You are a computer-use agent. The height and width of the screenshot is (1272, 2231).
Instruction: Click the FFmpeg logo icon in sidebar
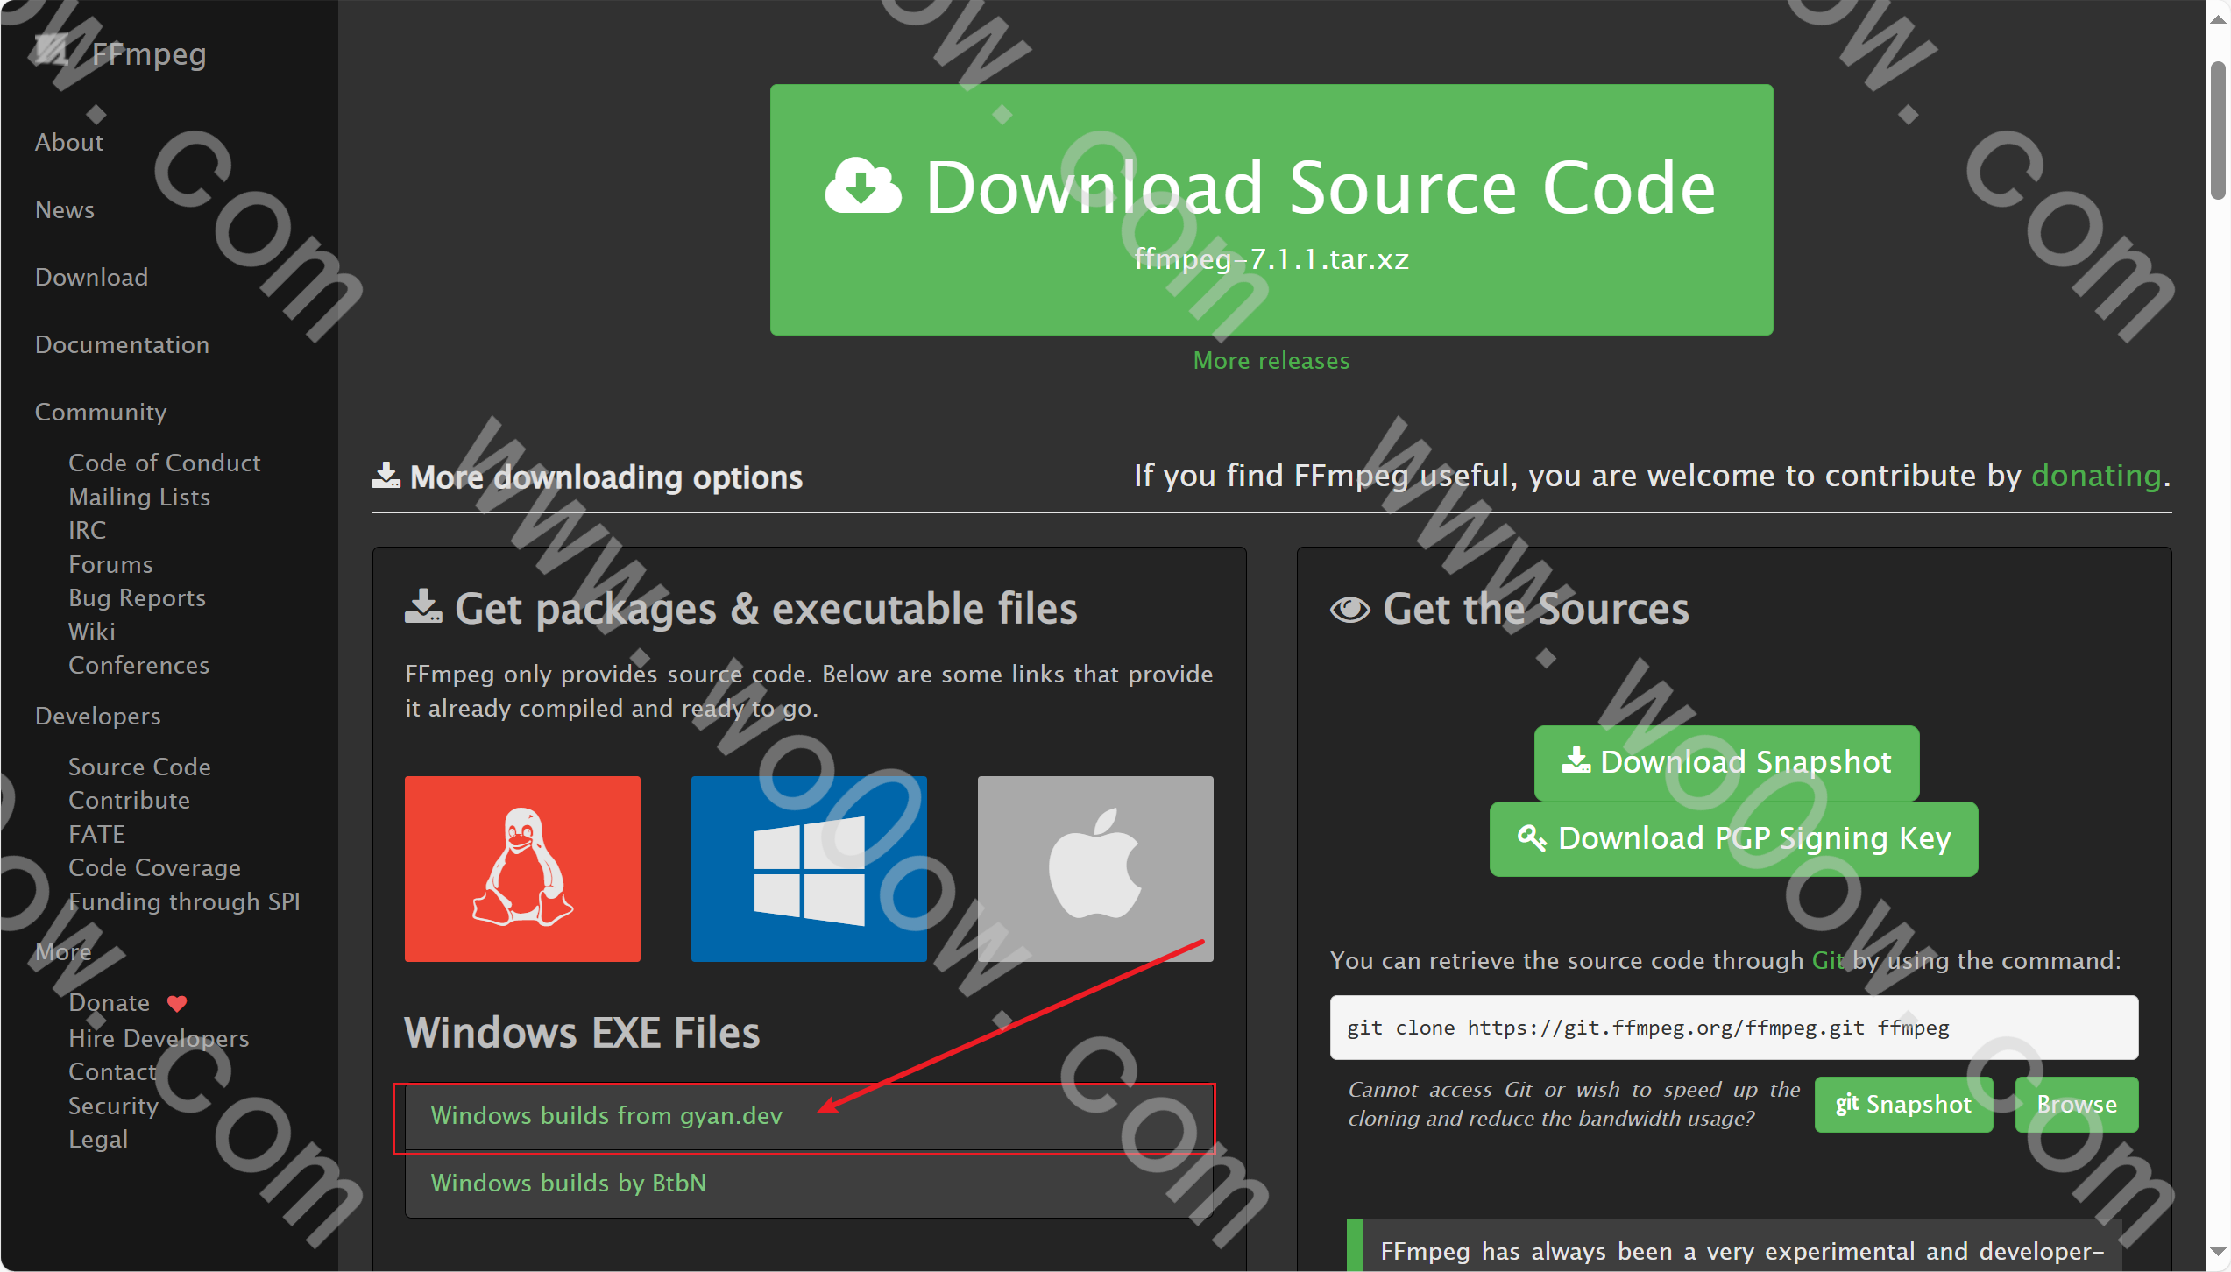[53, 51]
